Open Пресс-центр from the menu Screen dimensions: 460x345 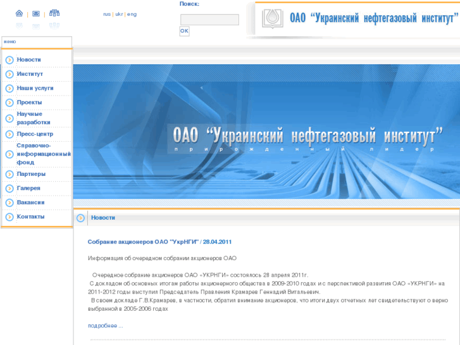coord(35,134)
